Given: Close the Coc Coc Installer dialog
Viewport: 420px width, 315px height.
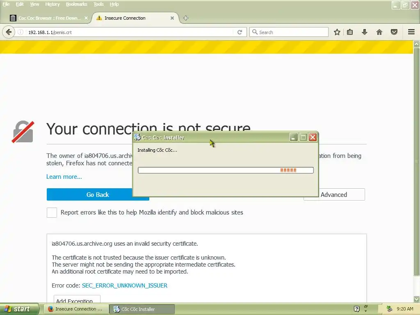Looking at the screenshot, I should point(313,137).
